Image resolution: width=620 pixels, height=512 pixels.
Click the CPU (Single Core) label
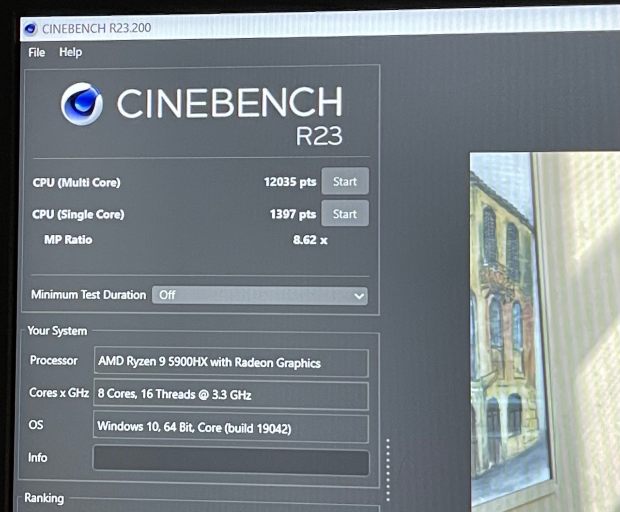pyautogui.click(x=78, y=214)
